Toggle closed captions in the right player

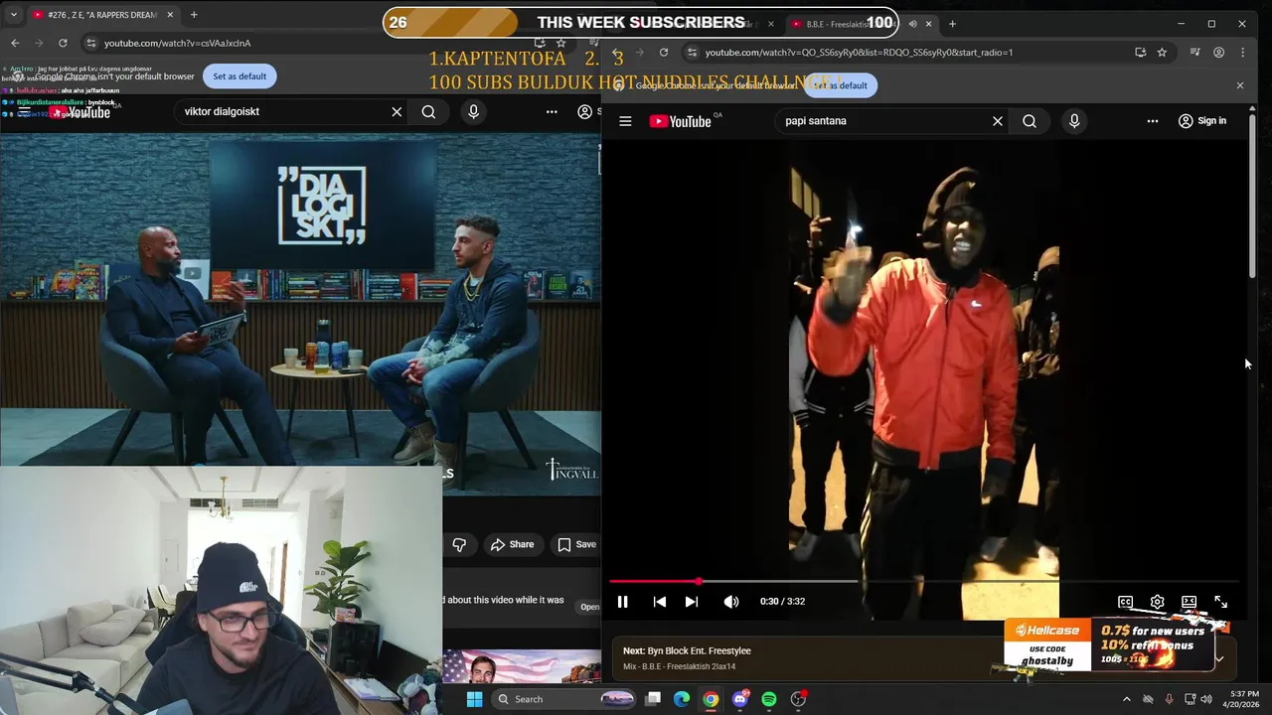pos(1125,602)
